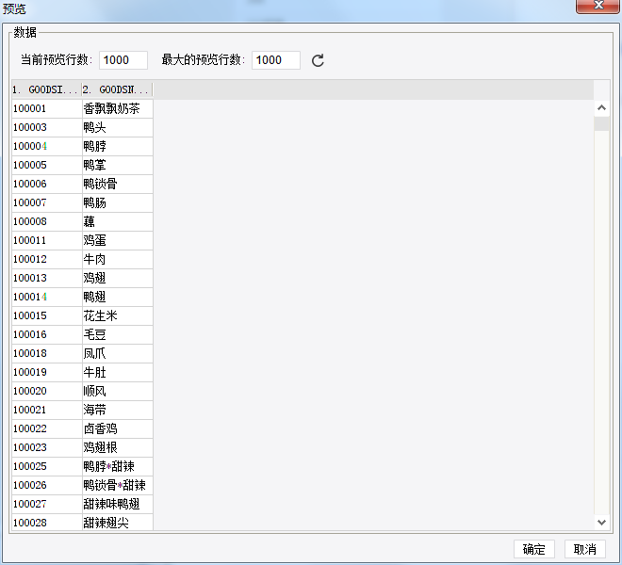The image size is (622, 565).
Task: Select cell 顺风
Action: point(118,391)
